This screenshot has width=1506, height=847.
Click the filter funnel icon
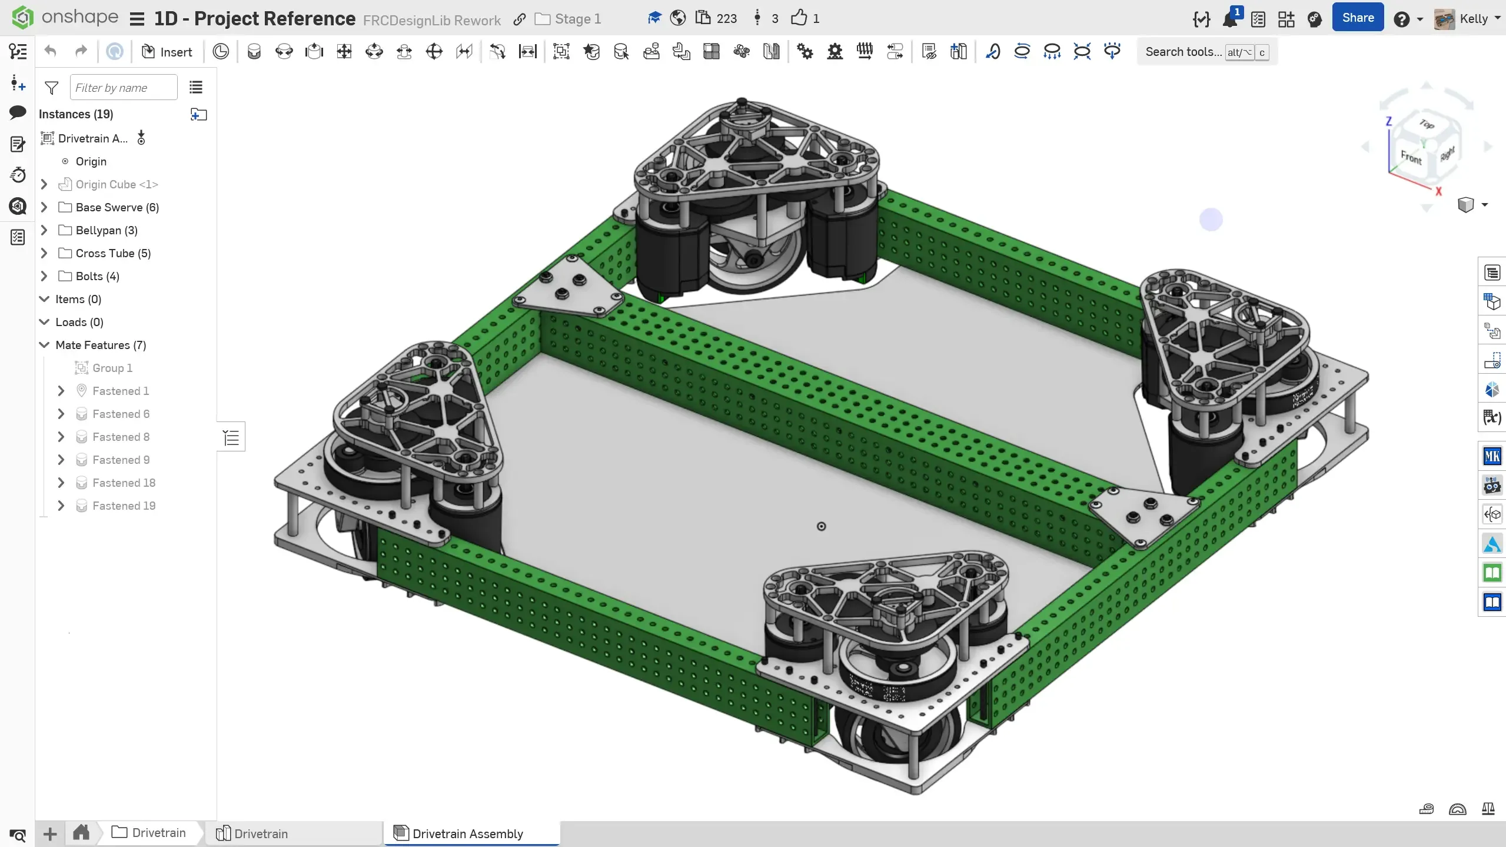point(52,88)
